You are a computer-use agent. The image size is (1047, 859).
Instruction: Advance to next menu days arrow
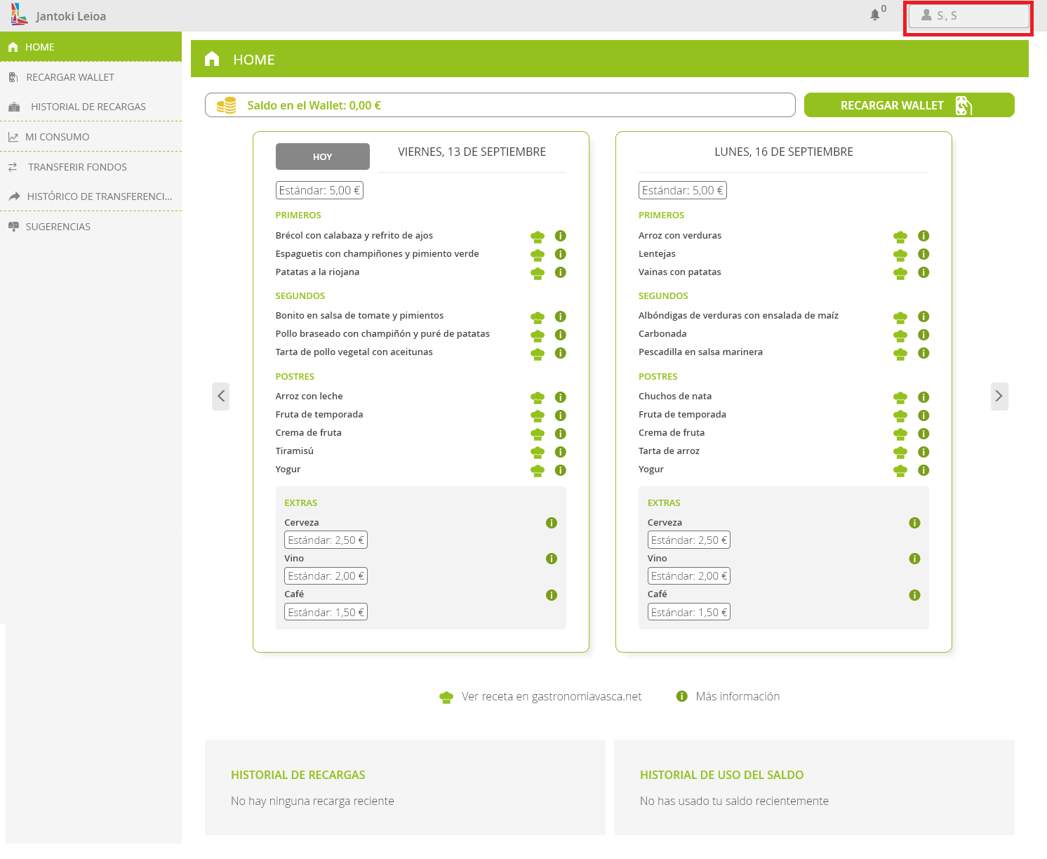click(x=999, y=397)
